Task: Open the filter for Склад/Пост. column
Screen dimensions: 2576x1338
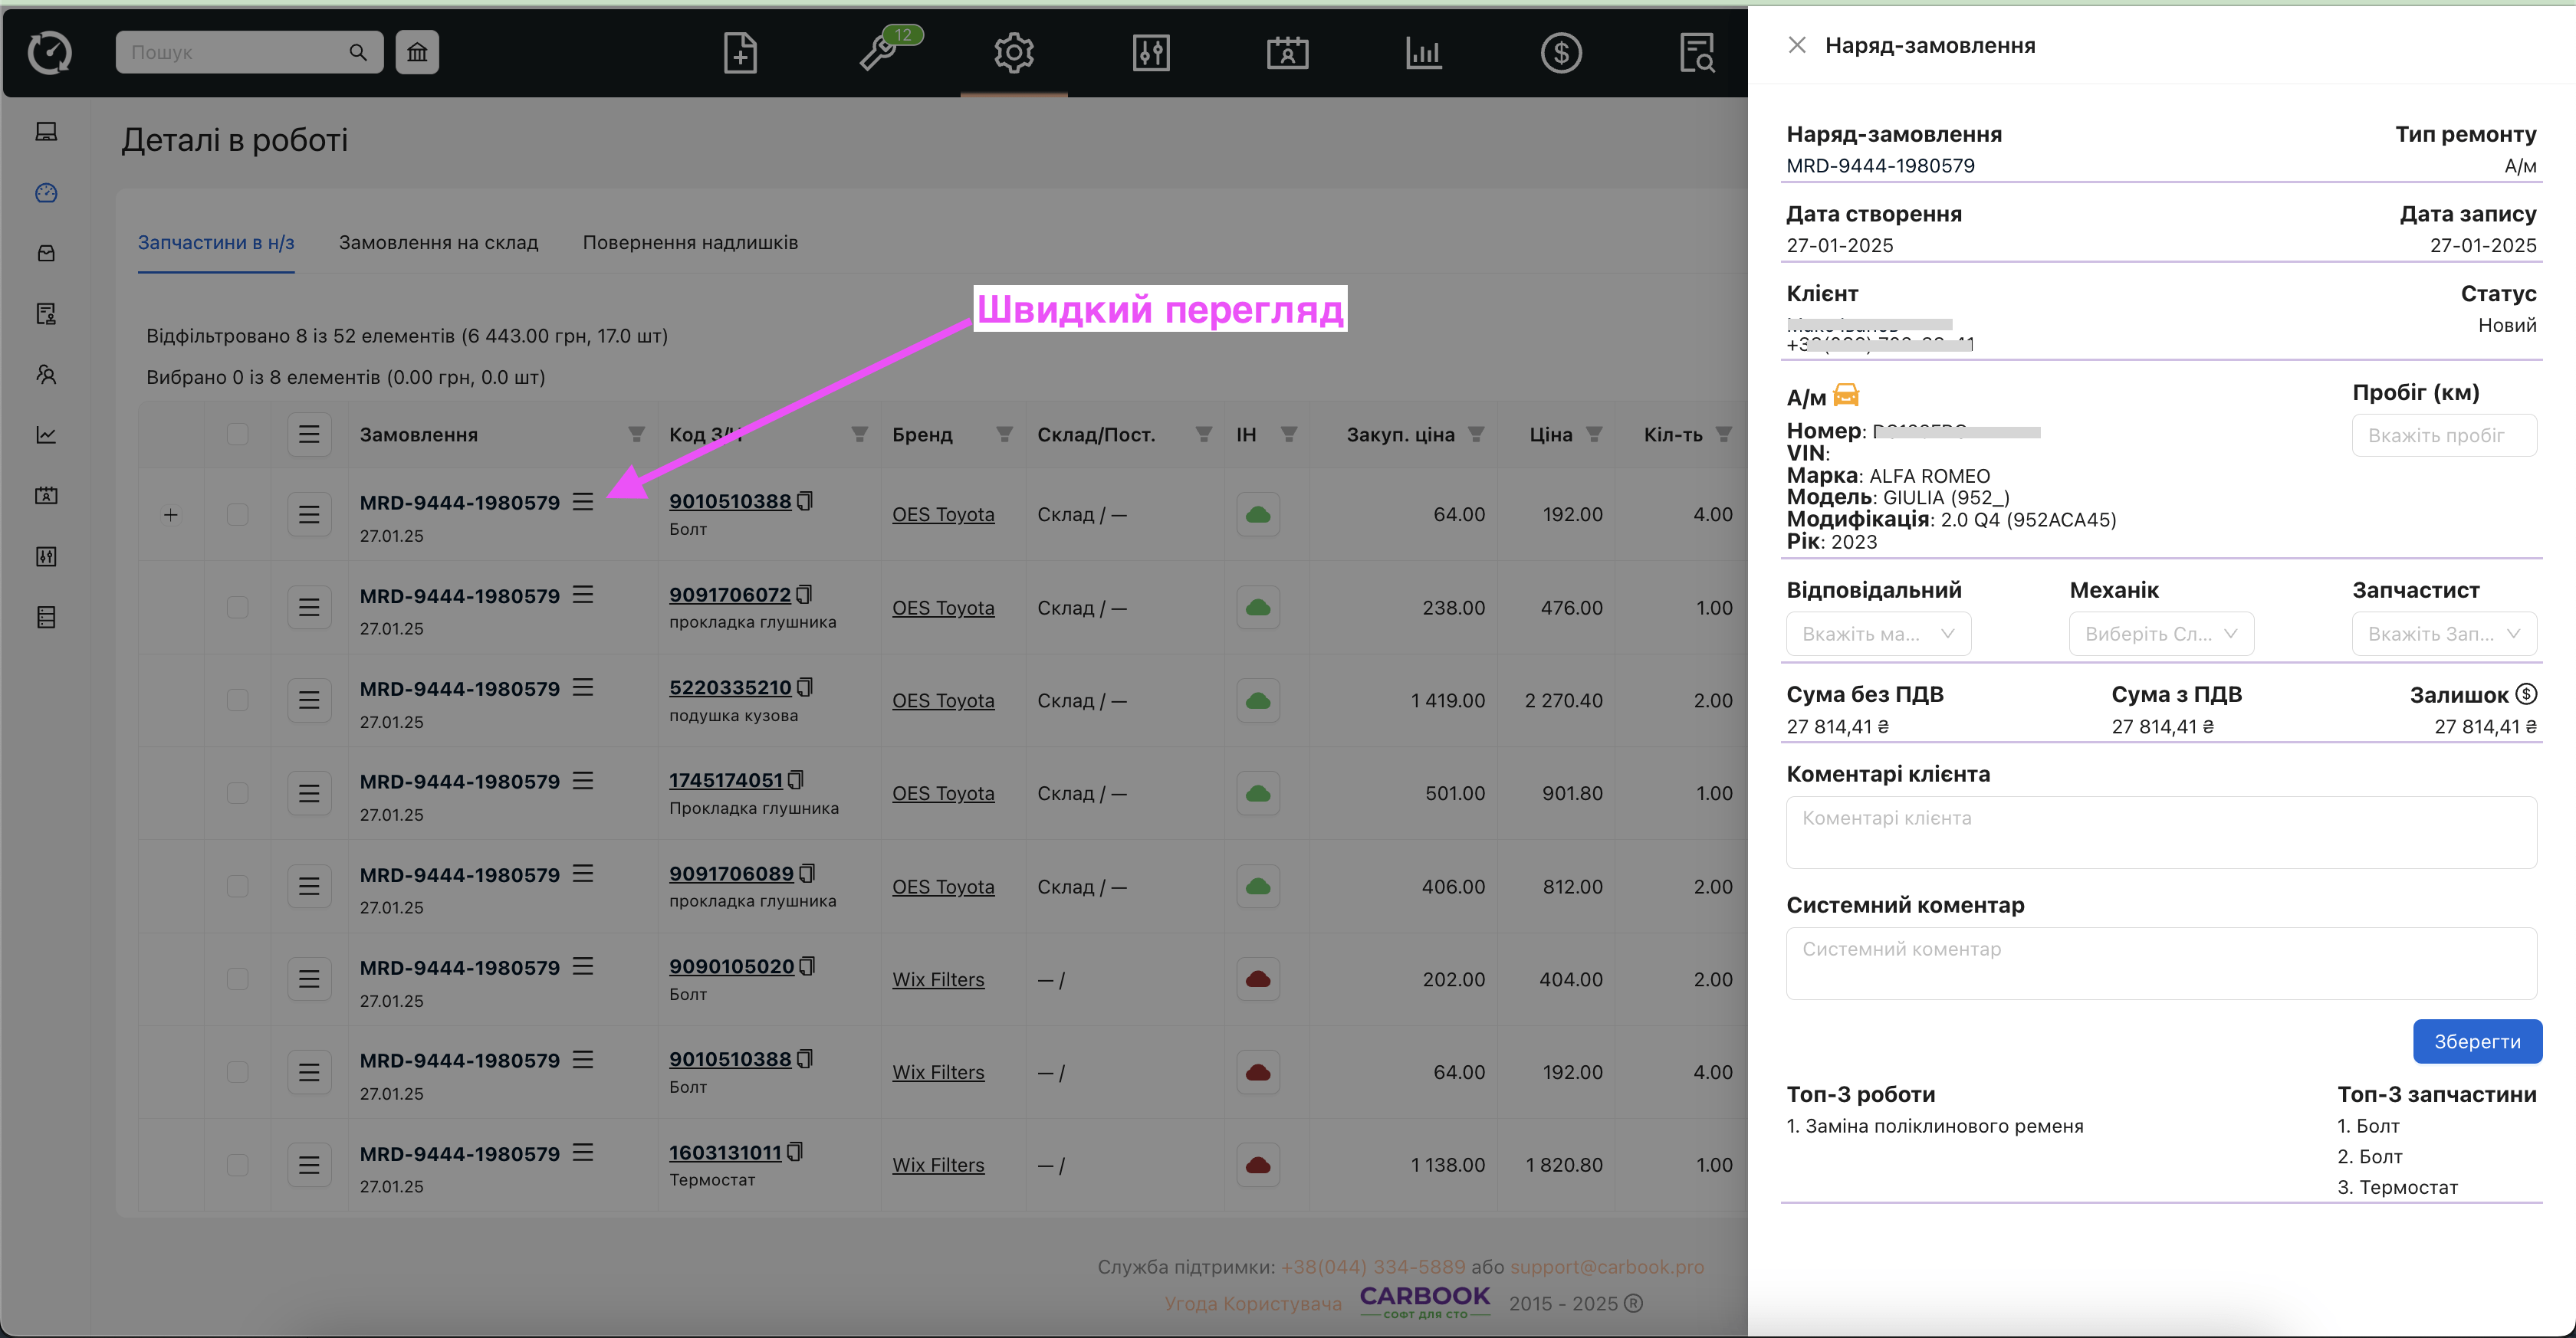Action: tap(1204, 435)
